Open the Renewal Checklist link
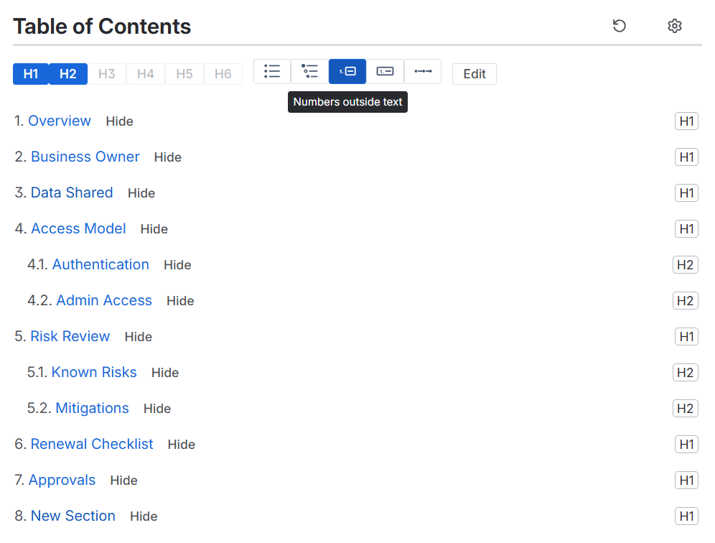 click(92, 444)
